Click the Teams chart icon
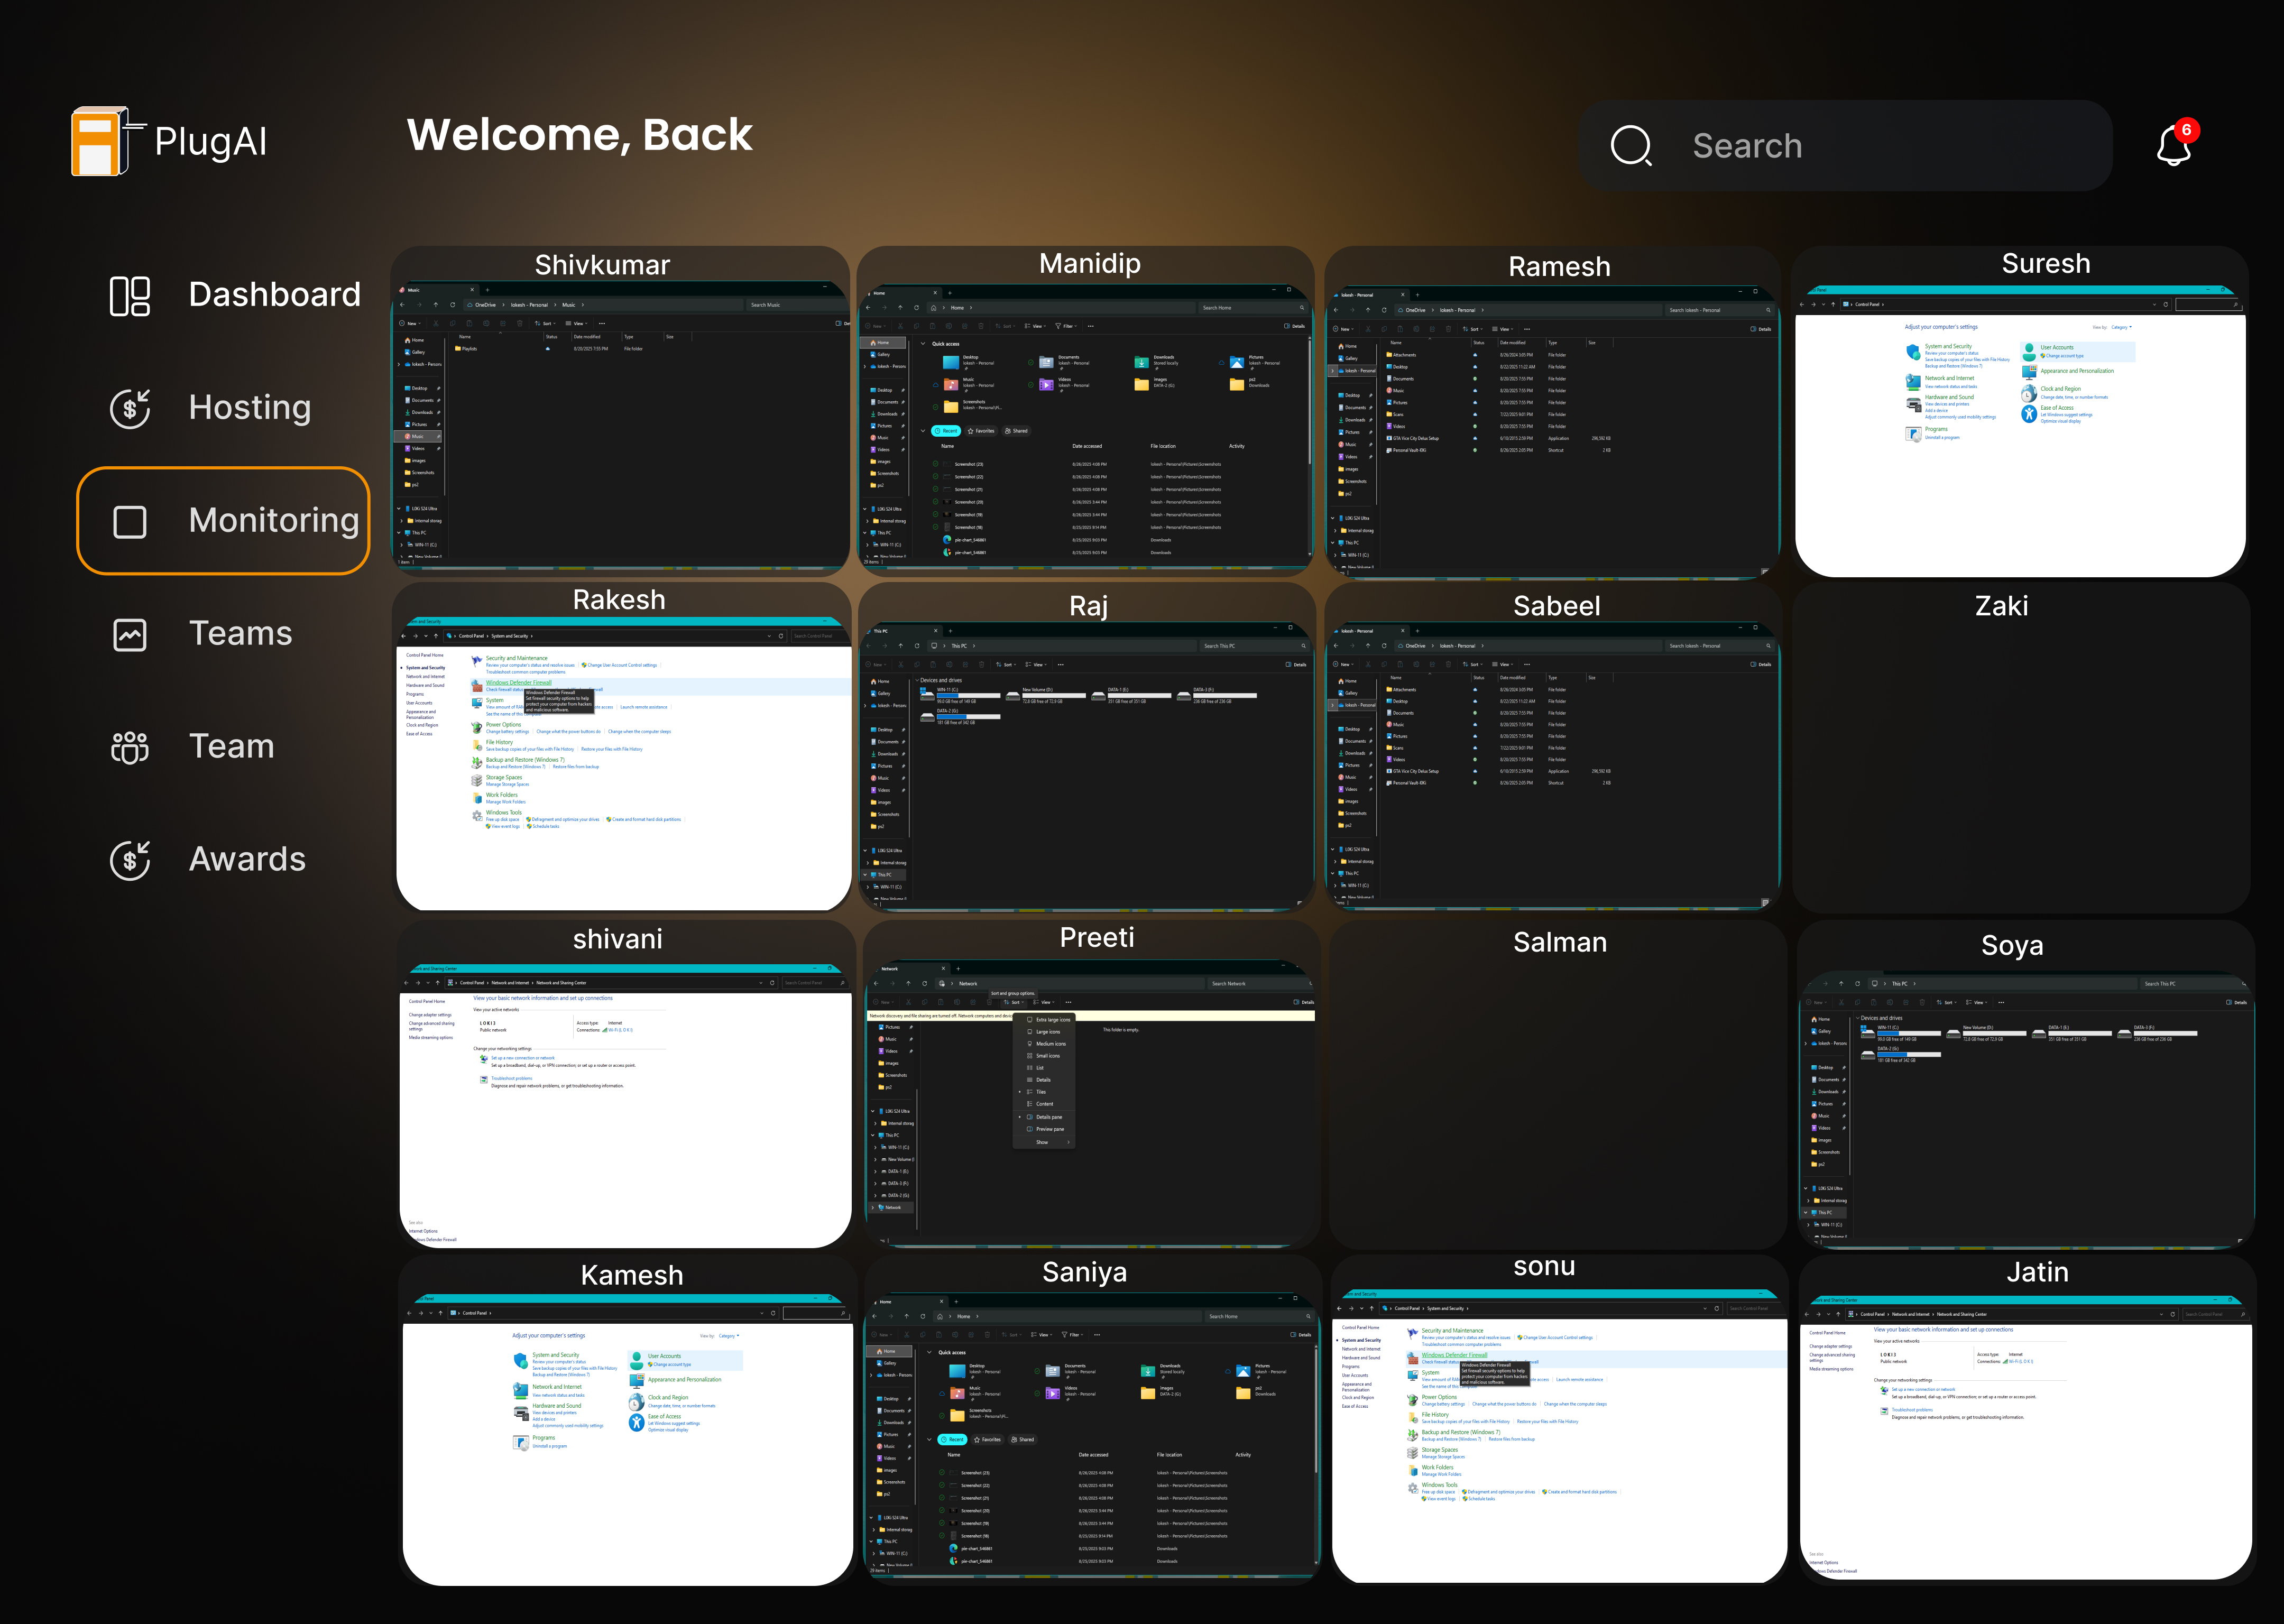Image resolution: width=2284 pixels, height=1624 pixels. tap(130, 634)
